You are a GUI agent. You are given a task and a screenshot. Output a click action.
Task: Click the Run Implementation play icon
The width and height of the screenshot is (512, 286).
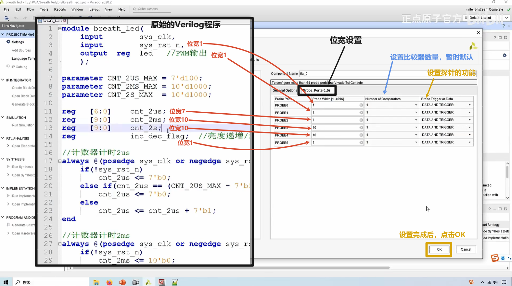coord(8,196)
